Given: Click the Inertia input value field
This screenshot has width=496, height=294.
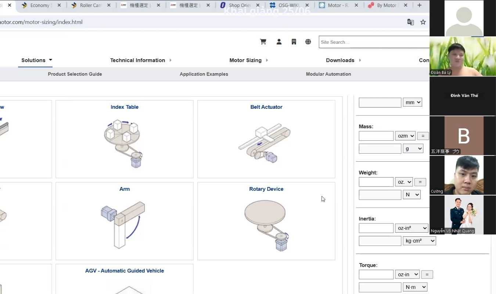Looking at the screenshot, I should (x=376, y=228).
